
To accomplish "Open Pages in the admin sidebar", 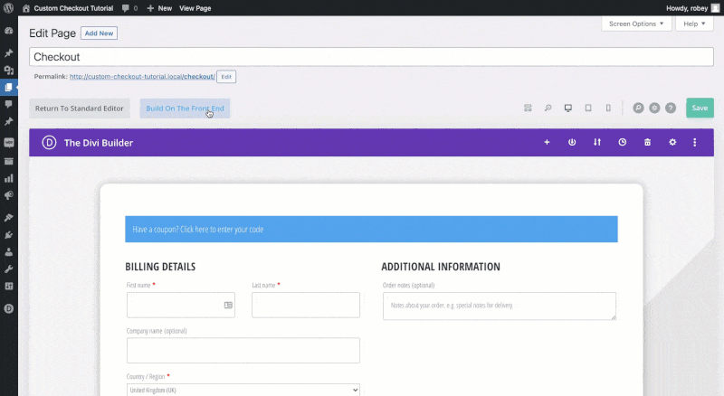I will (8, 87).
